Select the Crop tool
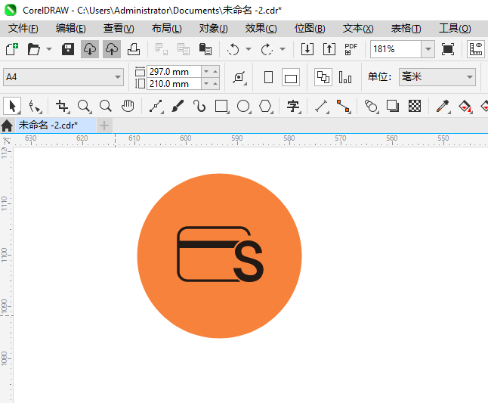 click(62, 106)
